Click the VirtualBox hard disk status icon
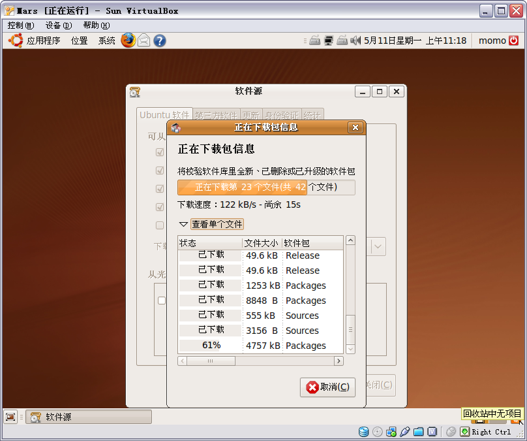Image resolution: width=527 pixels, height=441 pixels. tap(364, 432)
